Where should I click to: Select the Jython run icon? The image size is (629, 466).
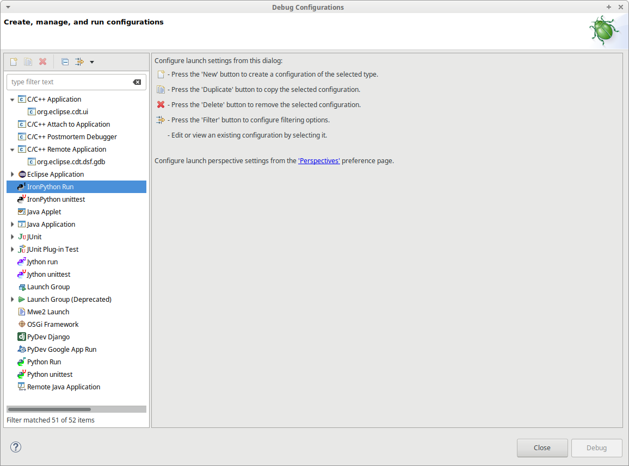tap(22, 262)
